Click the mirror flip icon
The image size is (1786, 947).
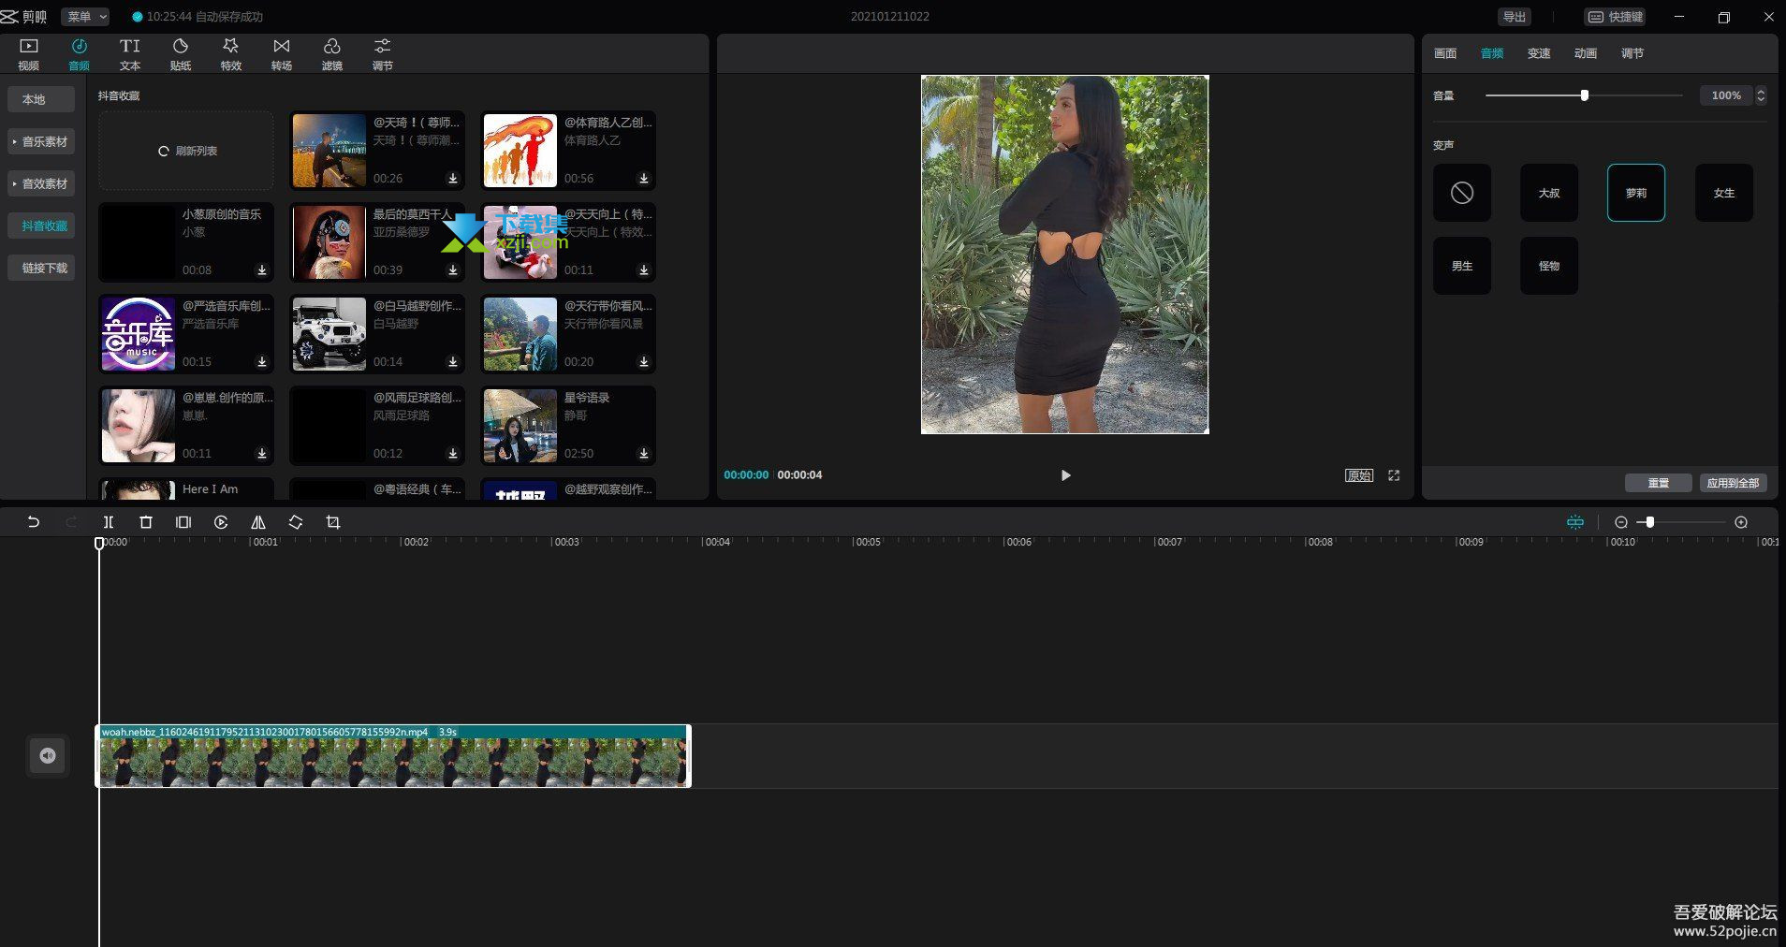(258, 522)
